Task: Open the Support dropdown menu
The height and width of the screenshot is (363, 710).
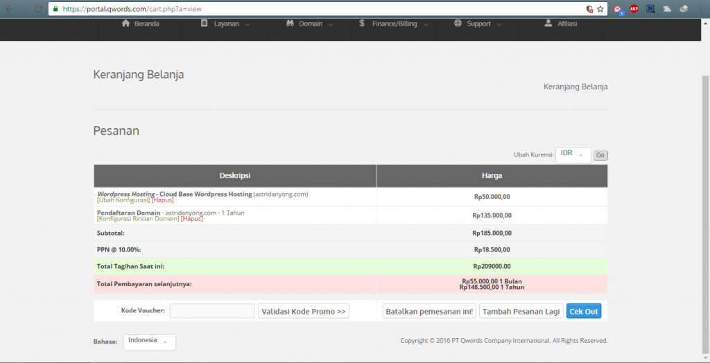Action: coord(478,24)
